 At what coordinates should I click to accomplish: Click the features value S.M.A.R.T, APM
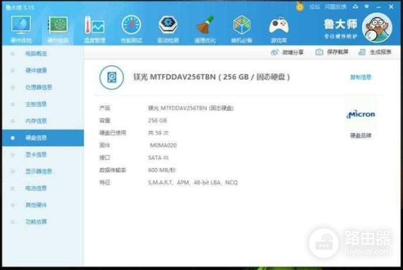[x=193, y=183]
